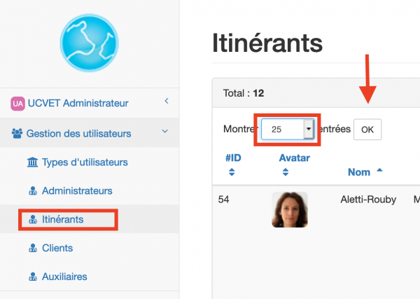
Task: Click the Administrateurs user icon
Action: [32, 191]
